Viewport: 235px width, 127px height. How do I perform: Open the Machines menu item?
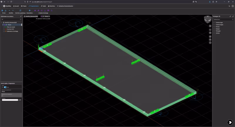coord(51,6)
